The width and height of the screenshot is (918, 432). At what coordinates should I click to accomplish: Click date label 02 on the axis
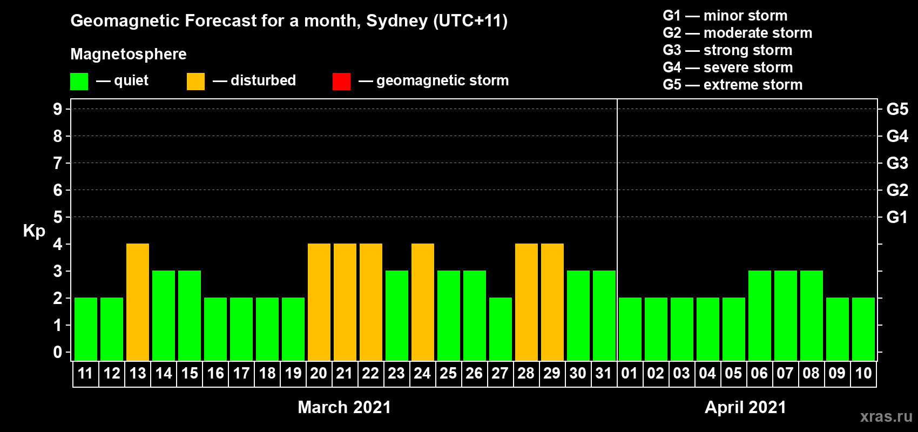tap(656, 373)
